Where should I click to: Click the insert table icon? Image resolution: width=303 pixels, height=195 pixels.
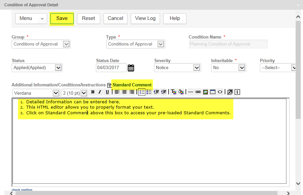point(213,92)
